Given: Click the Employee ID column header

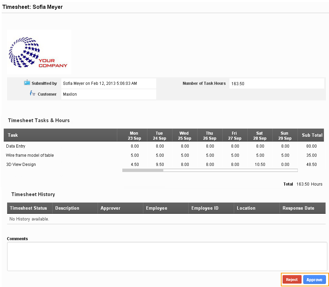Looking at the screenshot, I should click(205, 208).
